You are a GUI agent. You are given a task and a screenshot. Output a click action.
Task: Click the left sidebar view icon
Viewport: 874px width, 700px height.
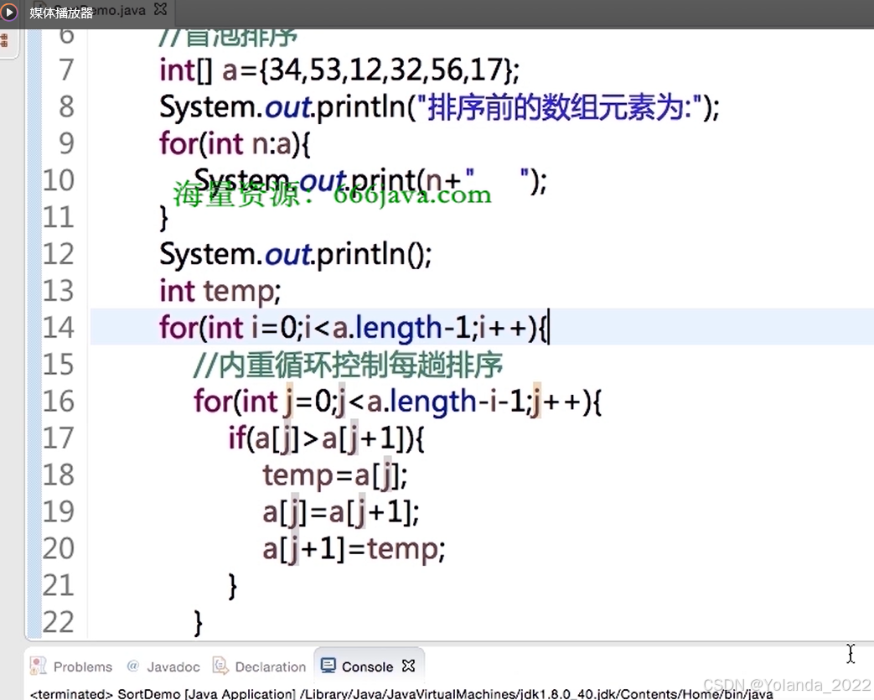pyautogui.click(x=4, y=41)
